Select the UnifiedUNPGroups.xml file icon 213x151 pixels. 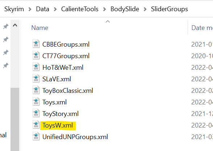36,136
